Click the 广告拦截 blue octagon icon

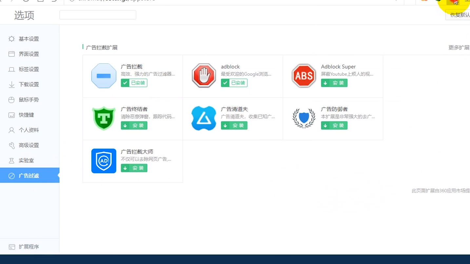click(104, 76)
